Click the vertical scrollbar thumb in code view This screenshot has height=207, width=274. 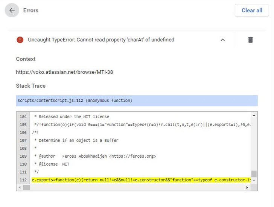coord(254,174)
